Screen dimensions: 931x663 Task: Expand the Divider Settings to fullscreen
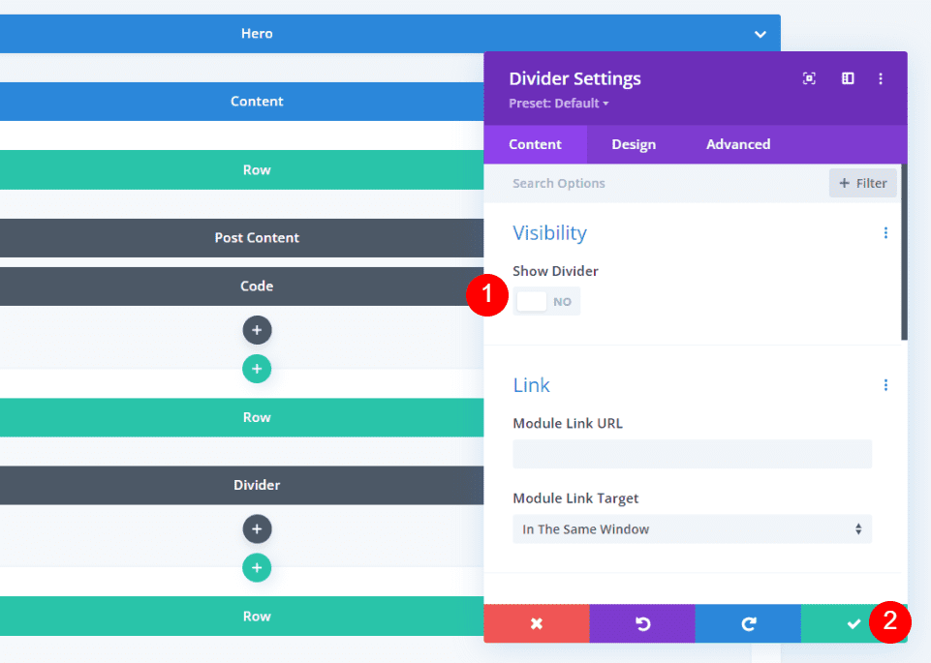point(809,78)
